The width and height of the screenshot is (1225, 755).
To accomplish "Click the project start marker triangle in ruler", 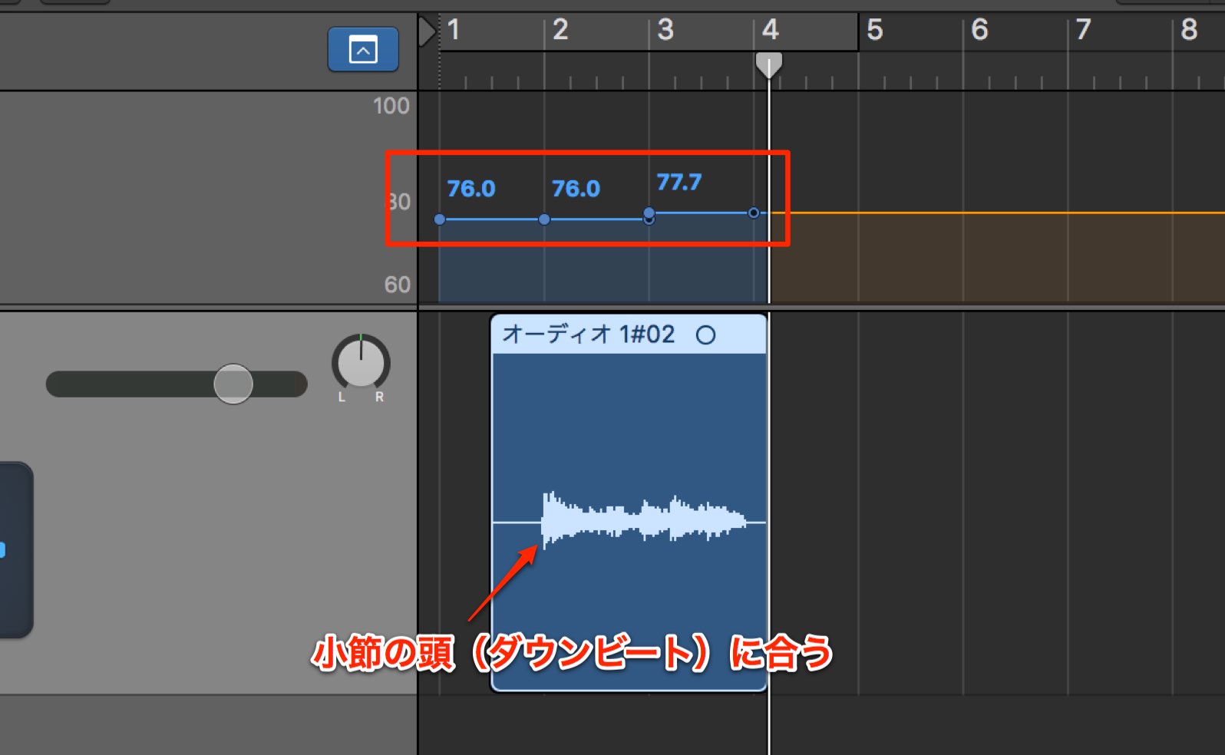I will click(x=427, y=32).
